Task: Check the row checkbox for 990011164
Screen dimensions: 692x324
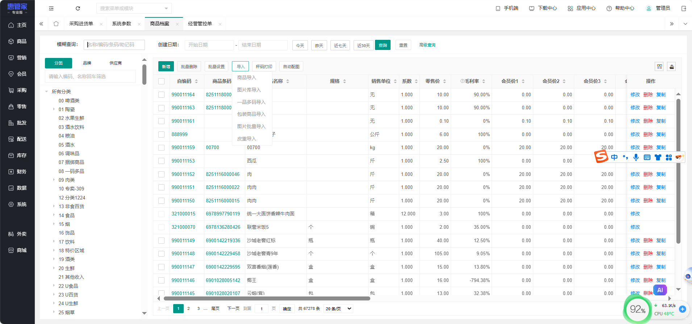Action: (x=162, y=95)
